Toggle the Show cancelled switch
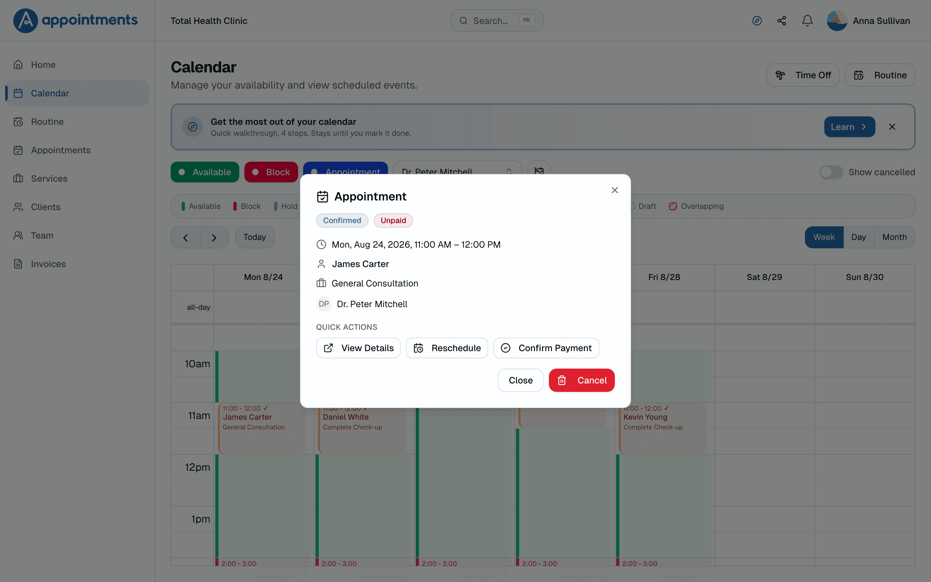Screen dimensions: 931x582 point(831,172)
